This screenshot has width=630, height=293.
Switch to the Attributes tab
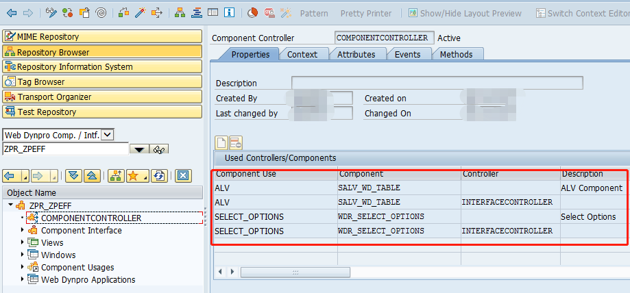356,54
